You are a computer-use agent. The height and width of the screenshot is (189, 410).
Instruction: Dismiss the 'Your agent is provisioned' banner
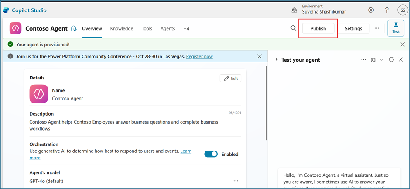[403, 45]
